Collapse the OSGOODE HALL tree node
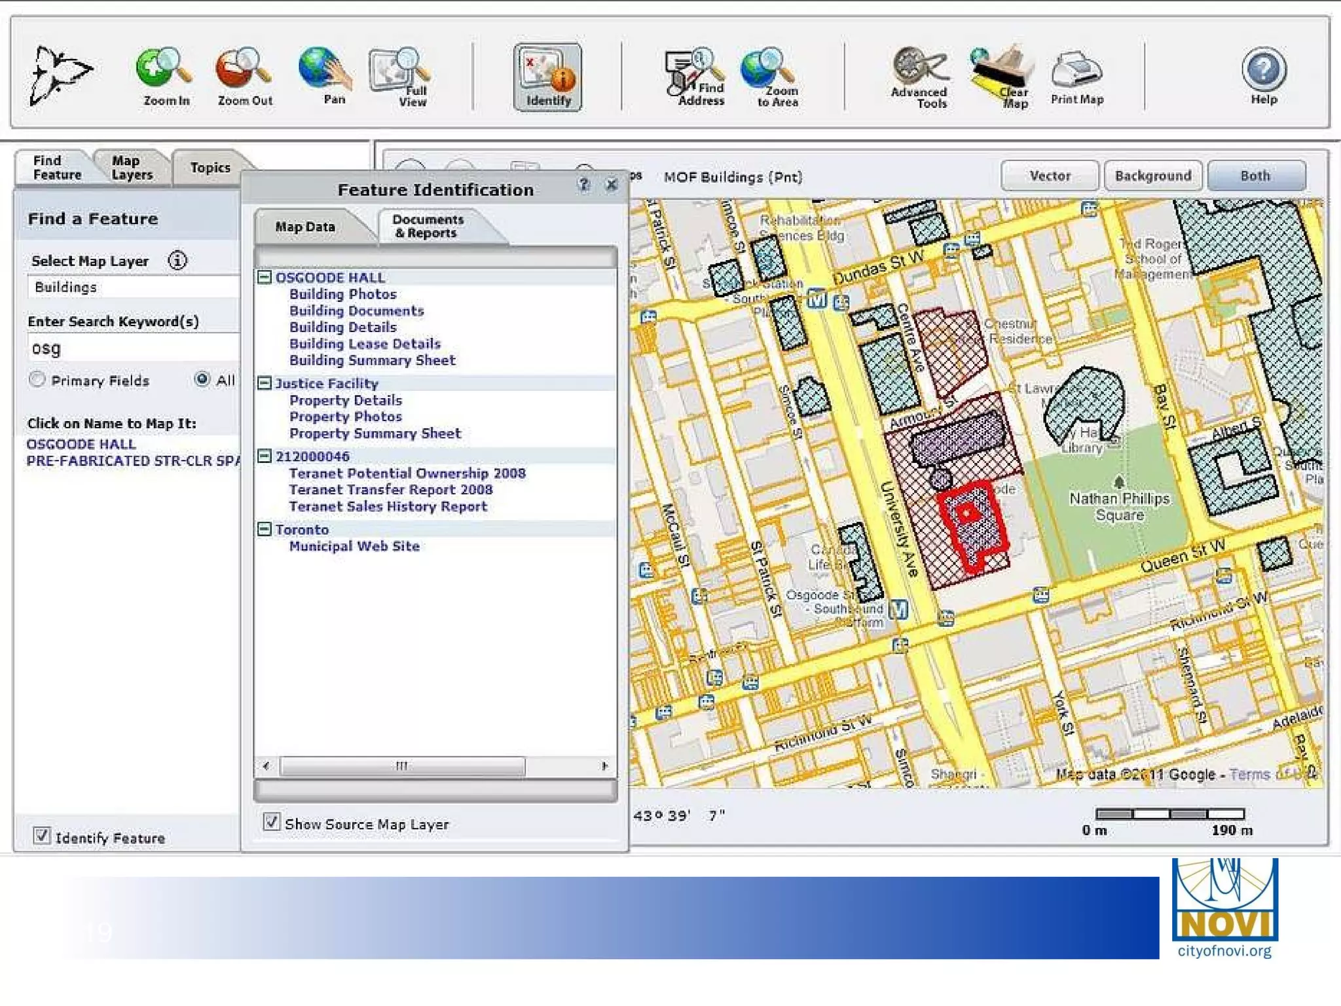 coord(265,277)
